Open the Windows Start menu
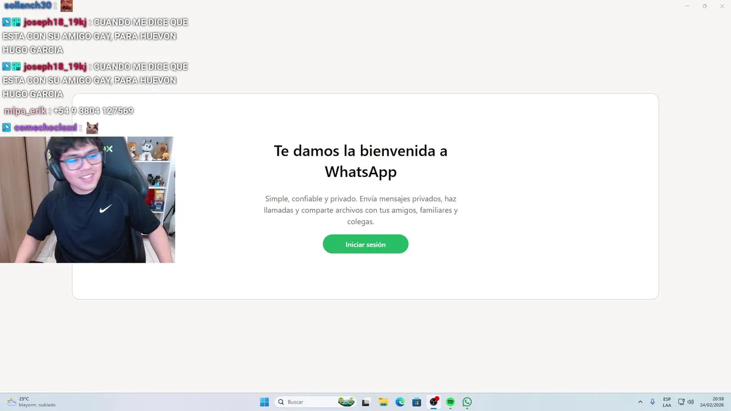 (x=264, y=402)
